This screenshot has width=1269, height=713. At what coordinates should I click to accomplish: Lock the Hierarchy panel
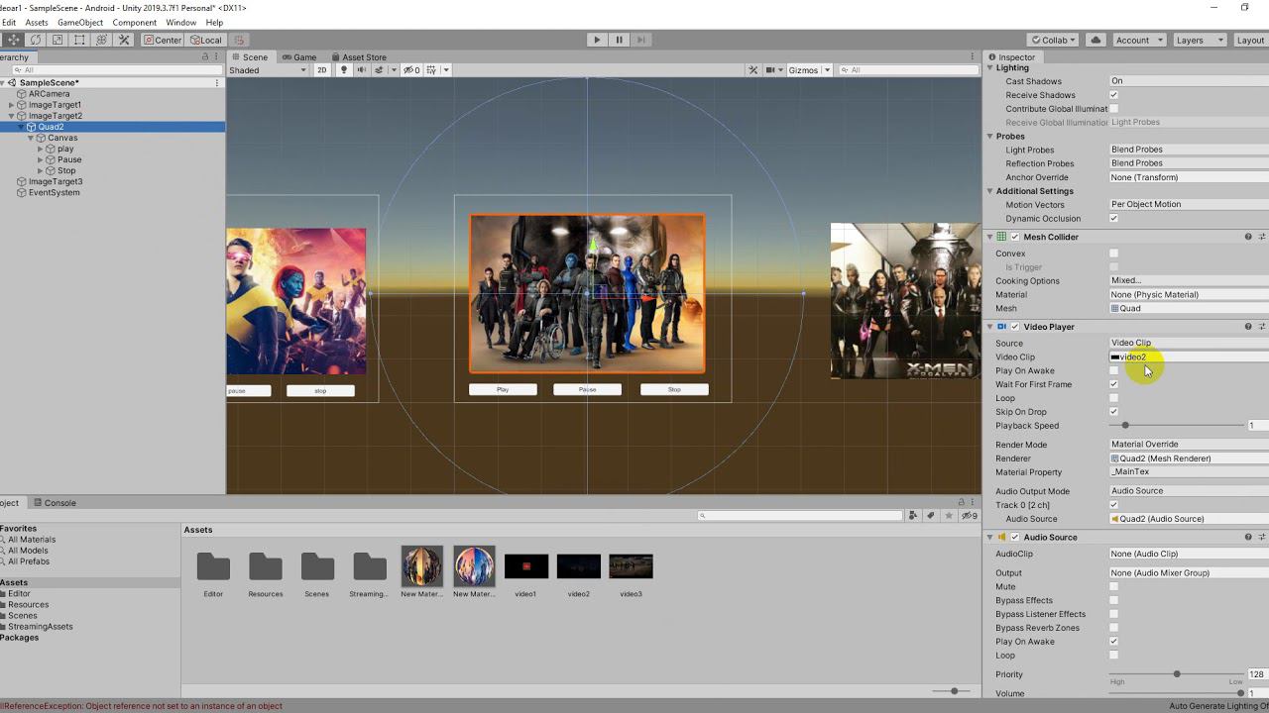(205, 56)
